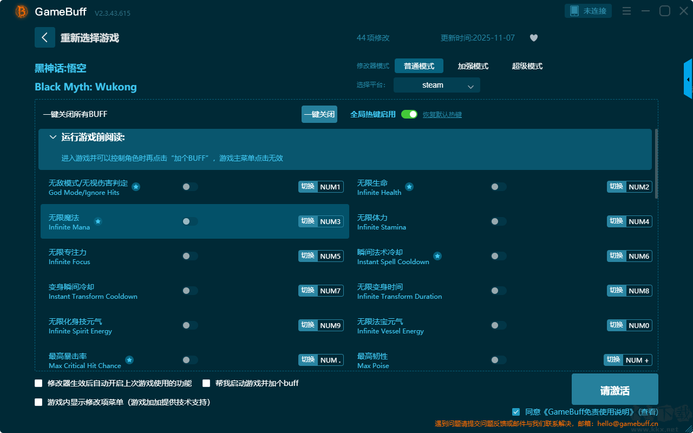Click 切换 button for NUM2 hotkey
The image size is (693, 433).
pyautogui.click(x=617, y=187)
